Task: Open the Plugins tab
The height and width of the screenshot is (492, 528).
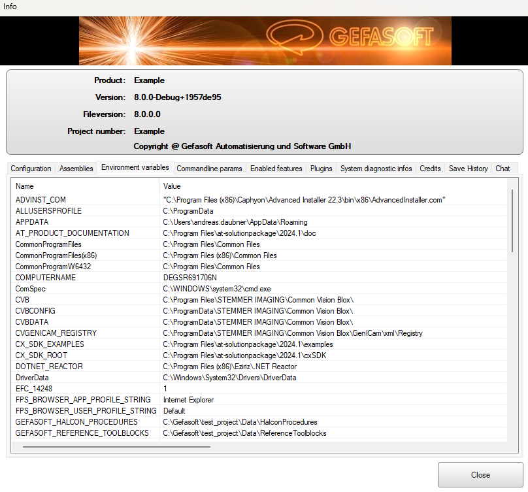Action: [x=322, y=169]
